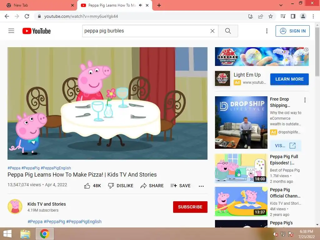Click the browser forward arrow
The width and height of the screenshot is (320, 240).
pos(17,16)
